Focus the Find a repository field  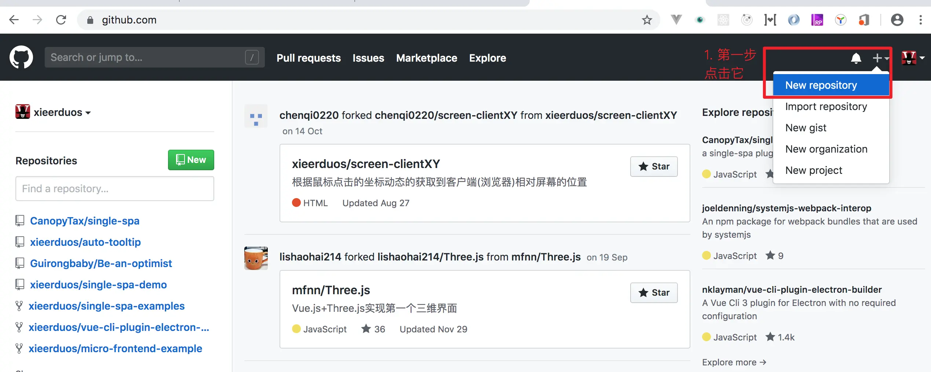pos(115,189)
